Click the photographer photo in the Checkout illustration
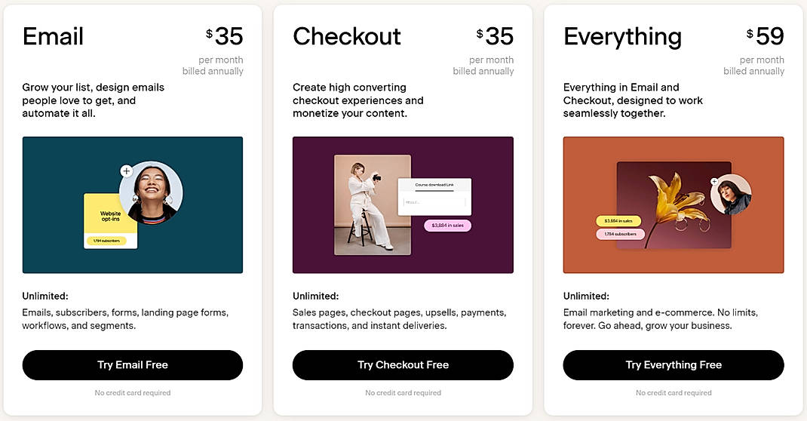The width and height of the screenshot is (807, 421). [373, 204]
